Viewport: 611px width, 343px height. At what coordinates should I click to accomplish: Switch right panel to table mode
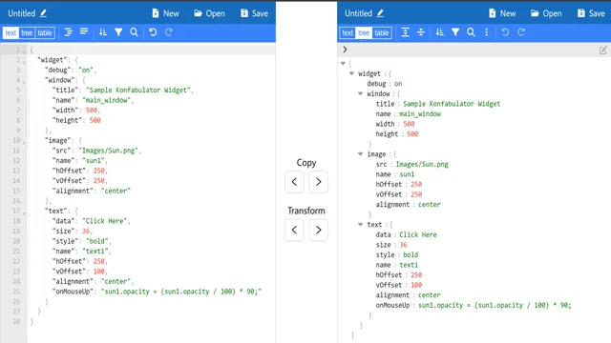pyautogui.click(x=382, y=32)
